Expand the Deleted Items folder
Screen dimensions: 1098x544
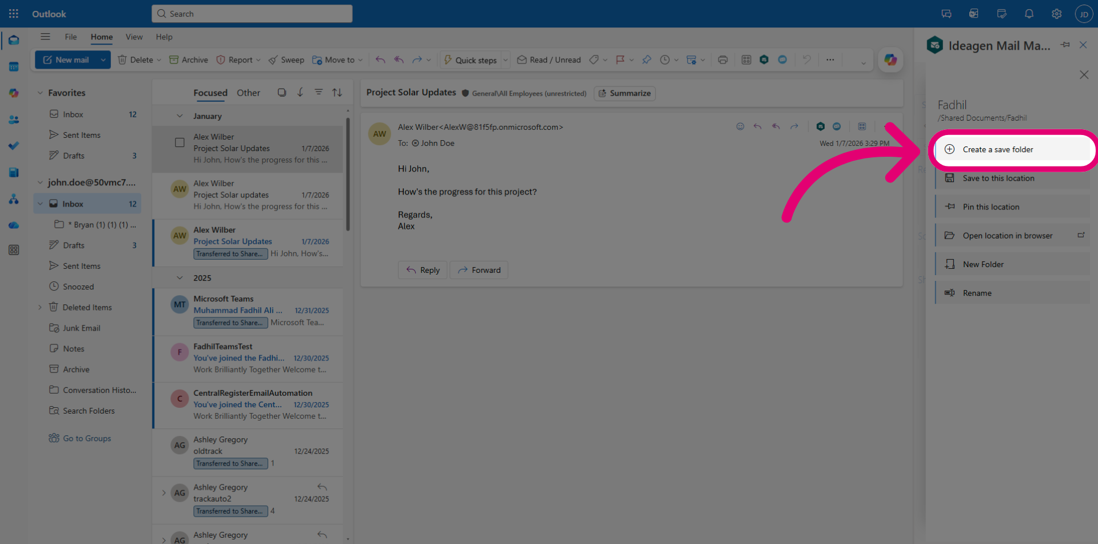click(40, 307)
